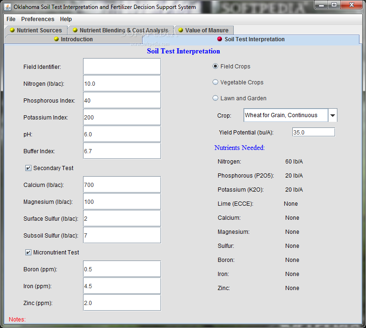Open the File menu

11,19
